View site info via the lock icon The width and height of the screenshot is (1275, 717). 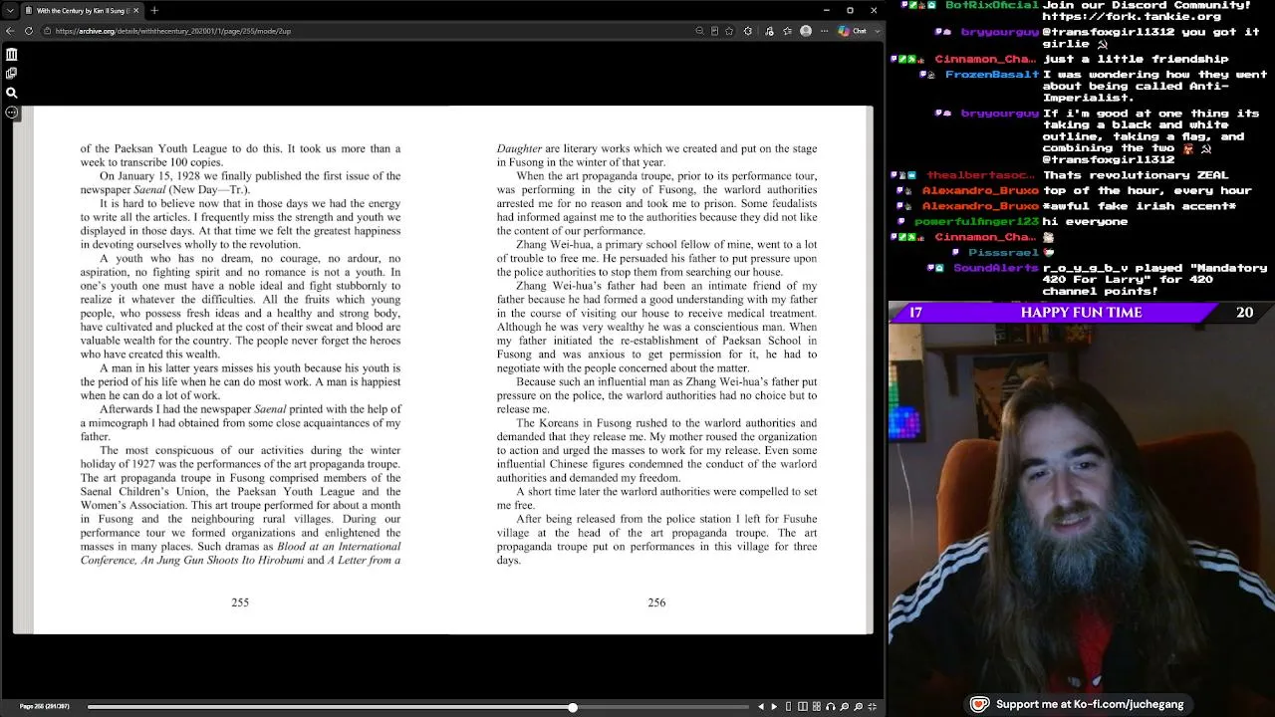click(47, 31)
